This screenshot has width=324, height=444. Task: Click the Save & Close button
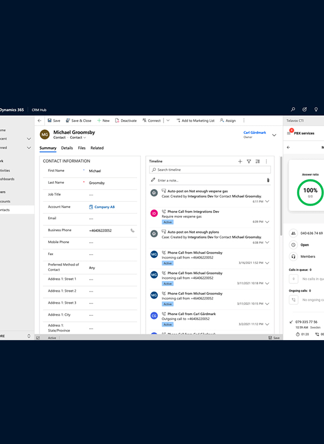79,121
